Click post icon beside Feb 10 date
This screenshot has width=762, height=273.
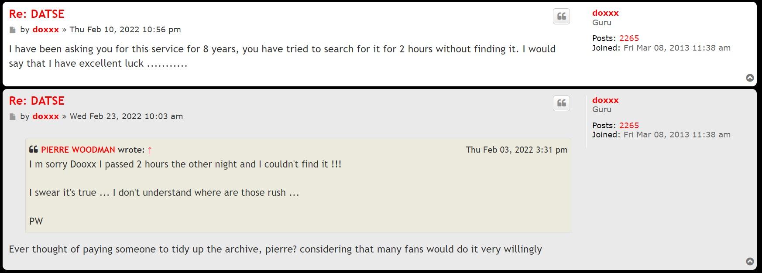[x=13, y=30]
